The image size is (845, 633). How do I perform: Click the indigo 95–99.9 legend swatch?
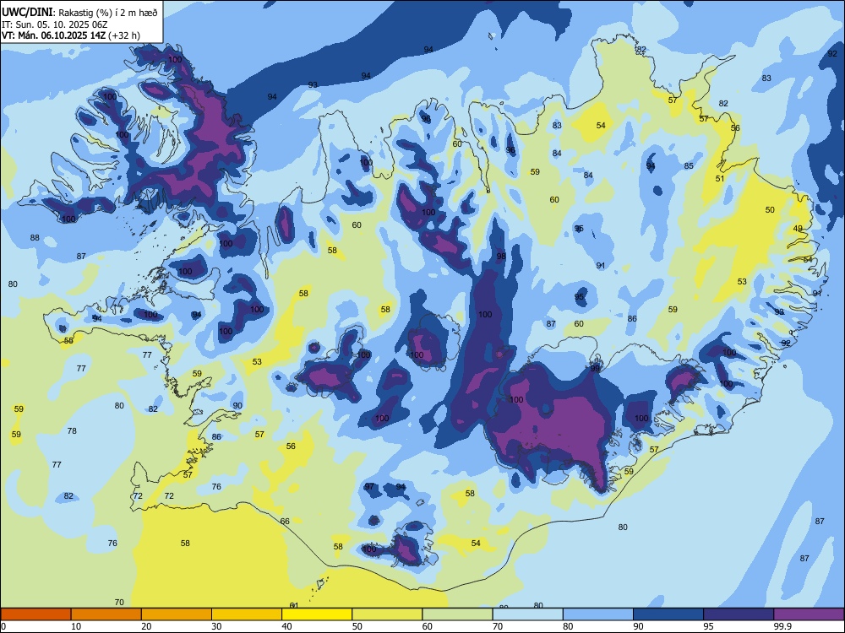coord(739,614)
